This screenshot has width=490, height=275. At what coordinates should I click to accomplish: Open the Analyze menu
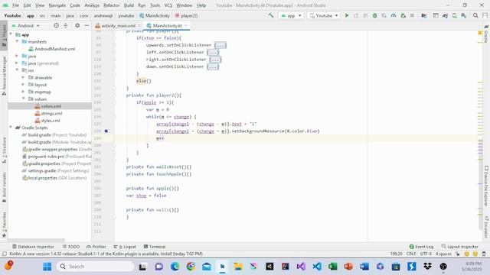click(x=92, y=5)
